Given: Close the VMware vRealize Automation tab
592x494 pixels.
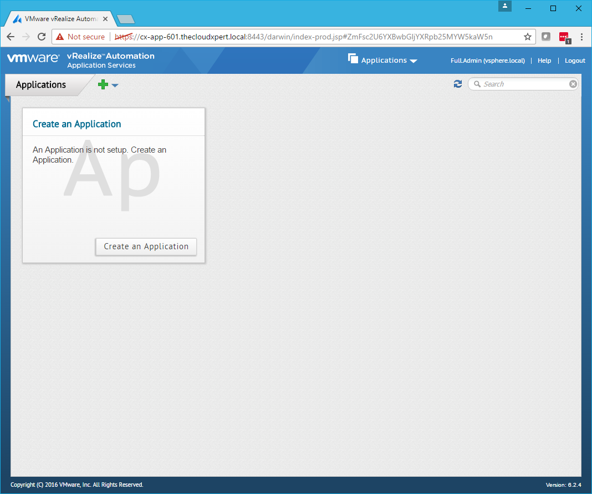Looking at the screenshot, I should (105, 19).
